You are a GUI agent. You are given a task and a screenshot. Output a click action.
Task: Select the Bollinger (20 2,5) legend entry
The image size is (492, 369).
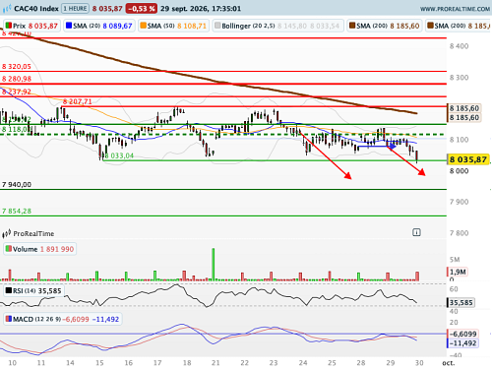tap(277, 26)
